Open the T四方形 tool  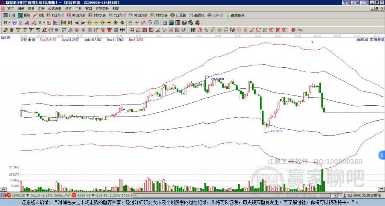point(117,15)
